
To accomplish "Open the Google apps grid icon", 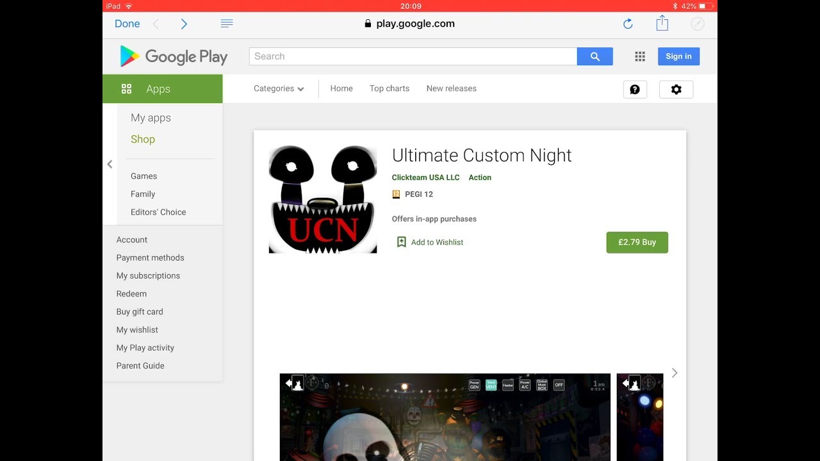I will click(x=640, y=56).
